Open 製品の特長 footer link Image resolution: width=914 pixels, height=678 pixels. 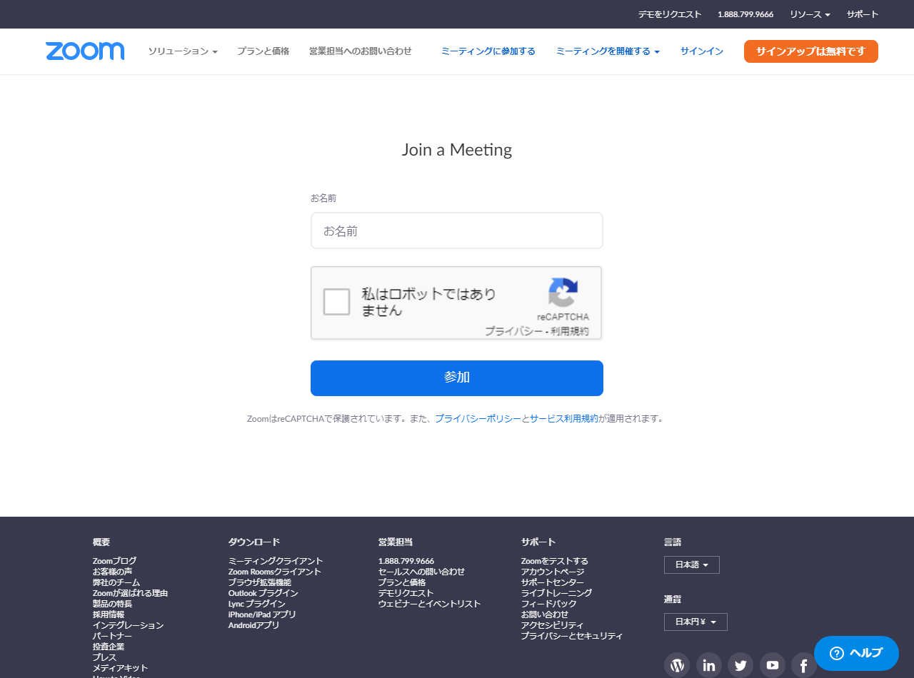point(112,604)
